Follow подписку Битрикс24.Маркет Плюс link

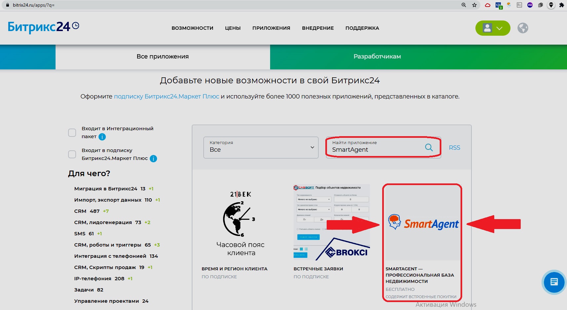(x=167, y=97)
